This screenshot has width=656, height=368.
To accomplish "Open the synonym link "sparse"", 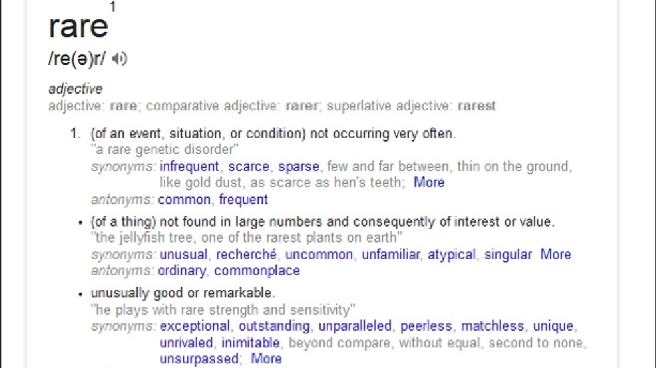I will point(299,166).
